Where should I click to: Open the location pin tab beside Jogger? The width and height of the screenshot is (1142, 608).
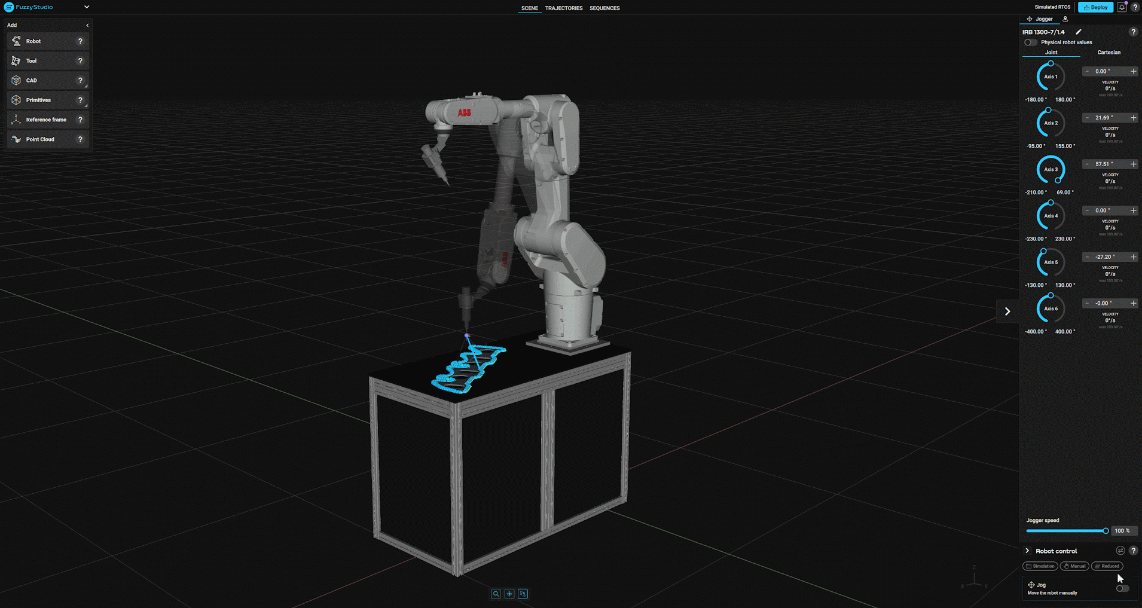pos(1065,19)
